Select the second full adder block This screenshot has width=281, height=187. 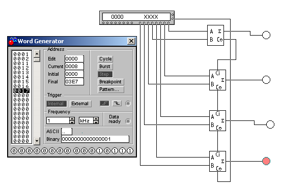point(217,120)
